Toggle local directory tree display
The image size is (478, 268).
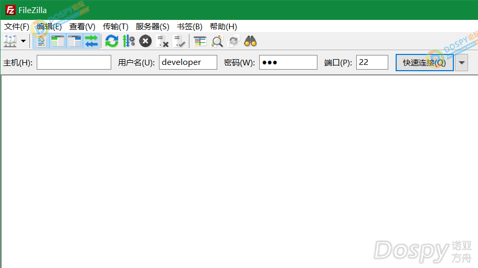(x=58, y=41)
